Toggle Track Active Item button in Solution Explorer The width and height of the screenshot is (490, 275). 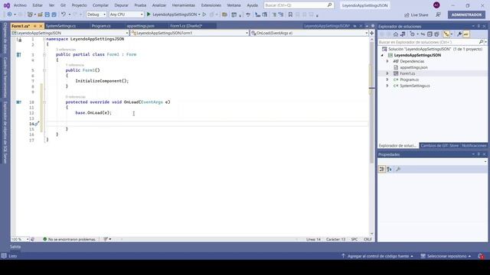click(x=446, y=34)
